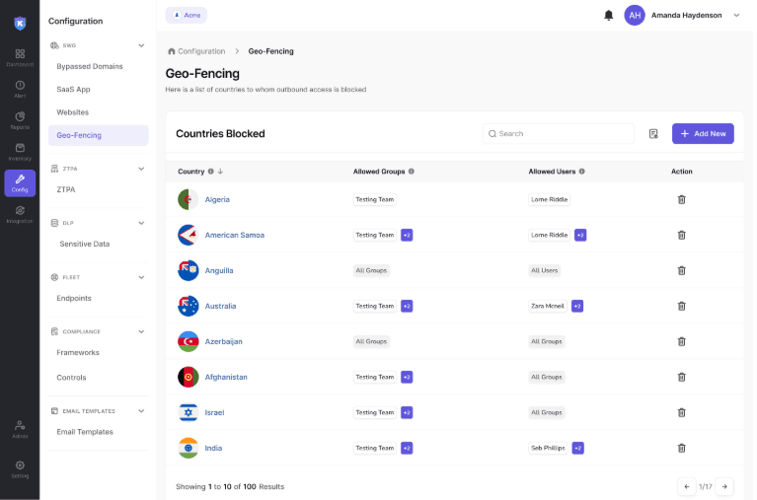Collapse the ZTPA section
This screenshot has height=500, width=757.
(141, 169)
